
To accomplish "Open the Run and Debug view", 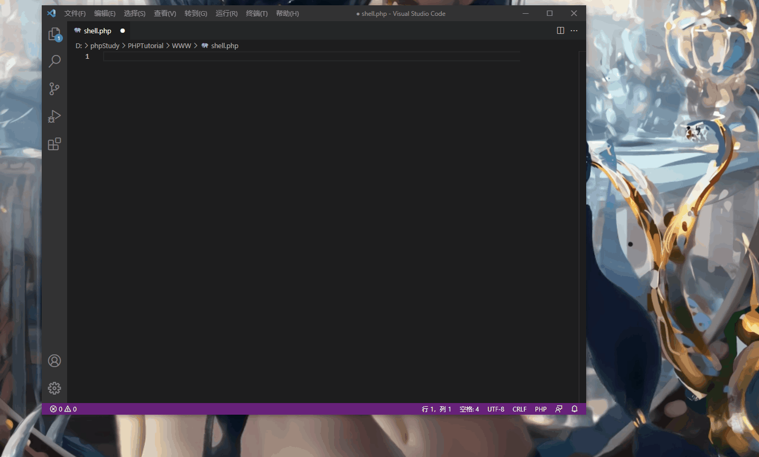I will (54, 116).
